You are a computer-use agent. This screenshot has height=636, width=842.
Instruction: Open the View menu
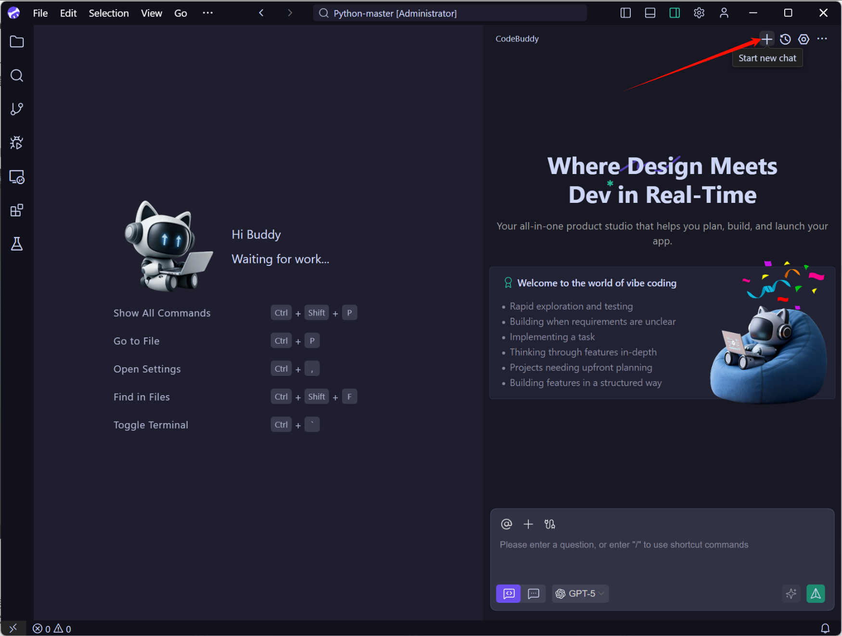point(151,13)
